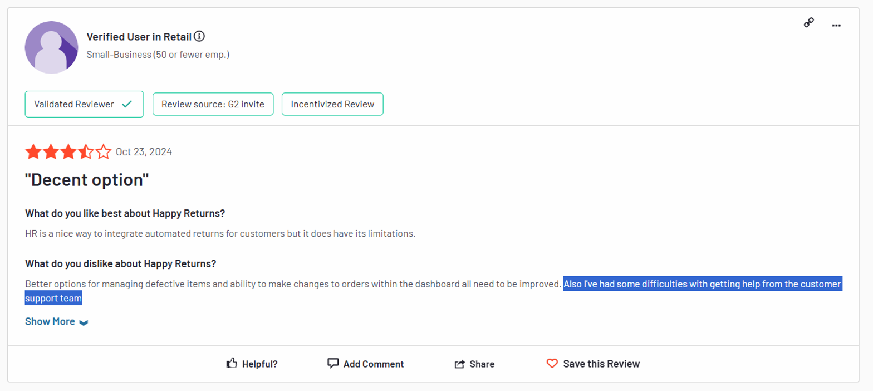The height and width of the screenshot is (391, 873).
Task: Click the Helpful? text label
Action: click(259, 364)
